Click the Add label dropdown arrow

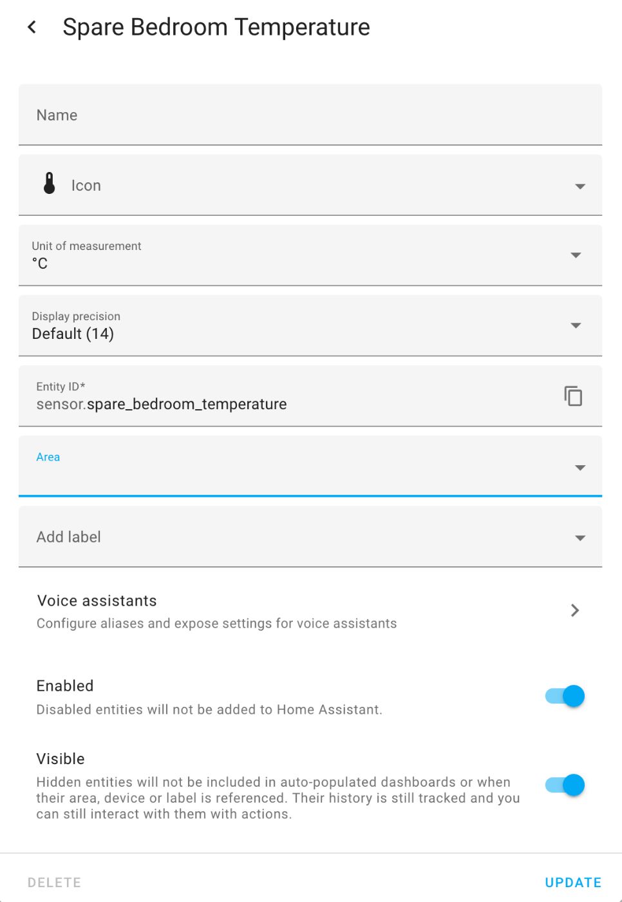580,537
